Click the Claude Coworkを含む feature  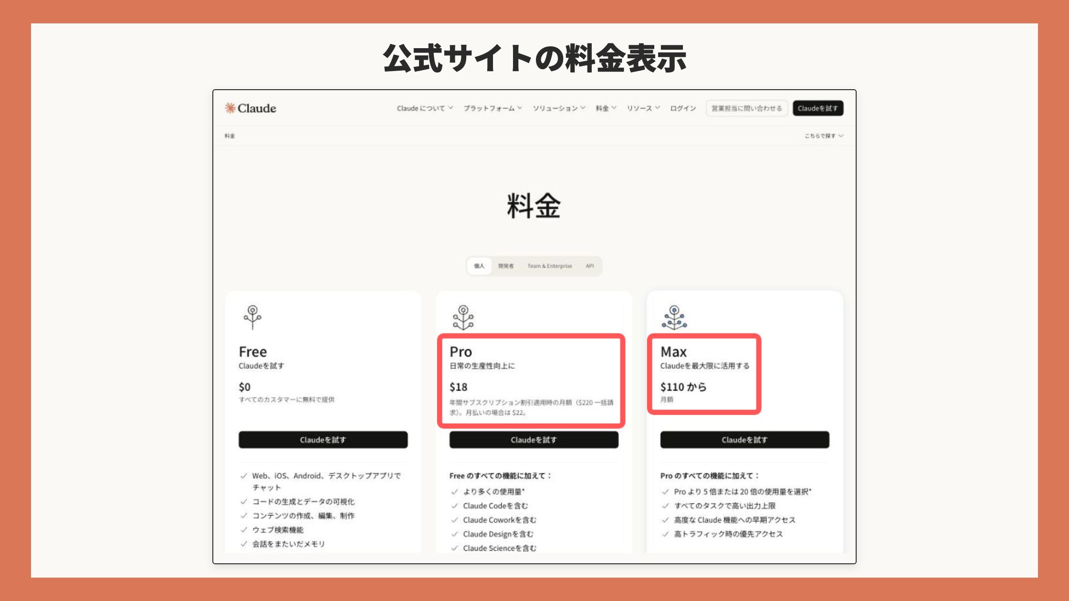500,520
